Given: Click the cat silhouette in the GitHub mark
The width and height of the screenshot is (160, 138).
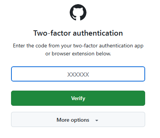Looking at the screenshot, I should pyautogui.click(x=78, y=13).
